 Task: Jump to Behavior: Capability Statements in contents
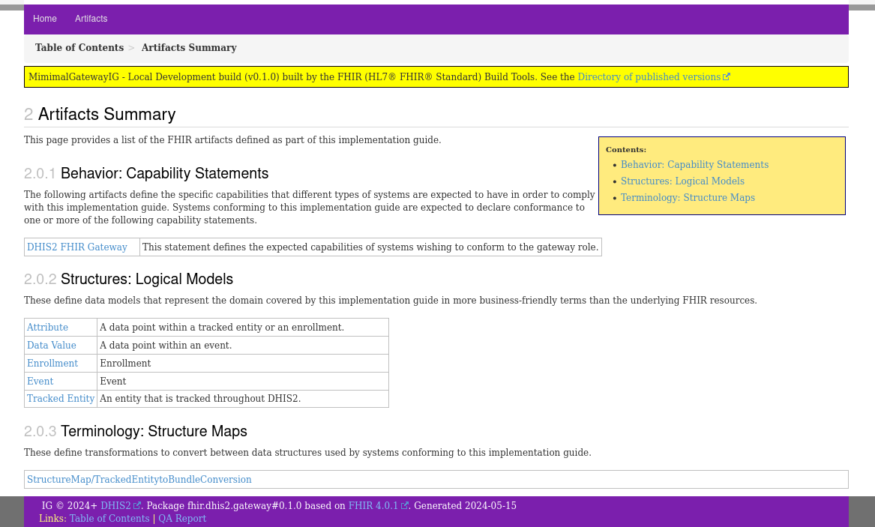coord(694,165)
